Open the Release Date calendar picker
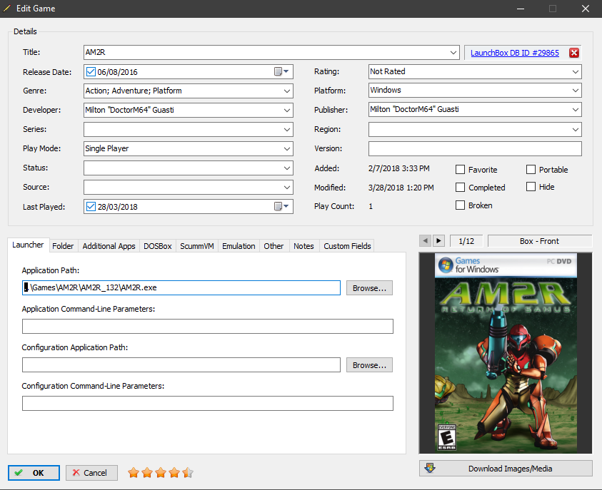Viewport: 602px width, 490px height. pos(281,72)
